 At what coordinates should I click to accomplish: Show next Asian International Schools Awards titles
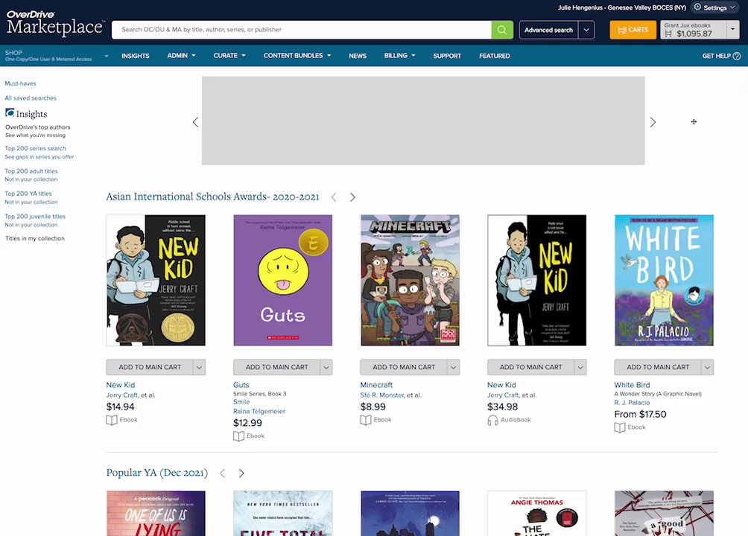click(352, 197)
